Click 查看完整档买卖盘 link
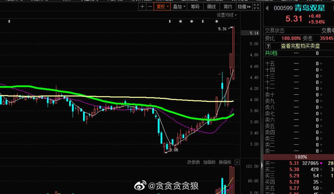Image resolution: width=334 pixels, height=194 pixels. [x=300, y=46]
